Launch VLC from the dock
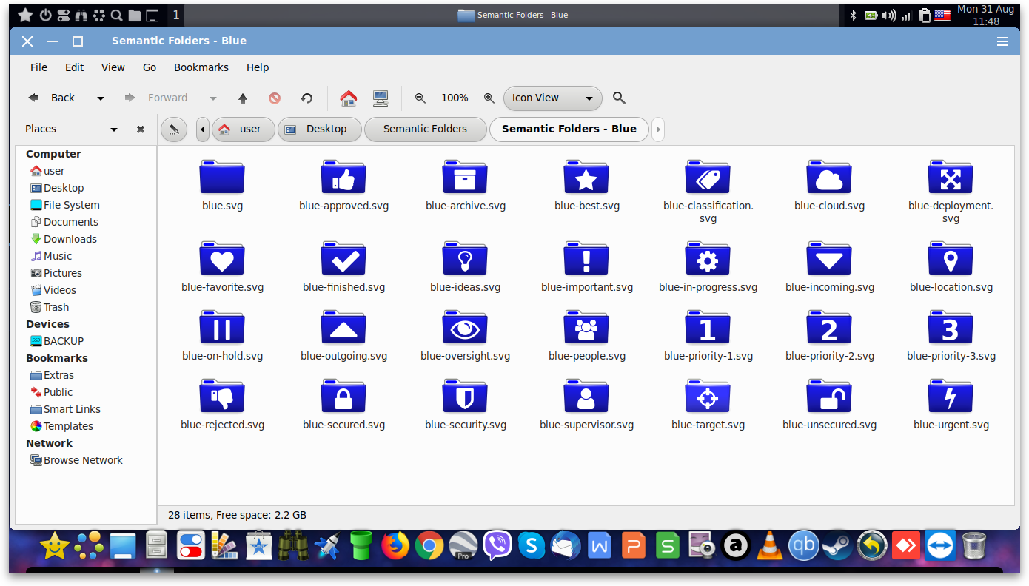This screenshot has width=1029, height=586. click(x=769, y=547)
